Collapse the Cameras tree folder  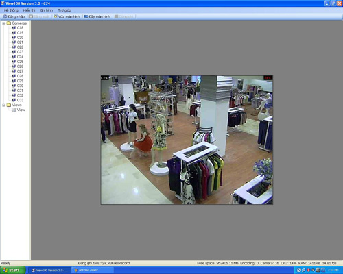[x=3, y=23]
